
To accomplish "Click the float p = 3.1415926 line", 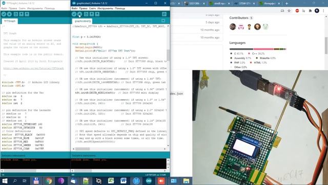I will pyautogui.click(x=87, y=37).
